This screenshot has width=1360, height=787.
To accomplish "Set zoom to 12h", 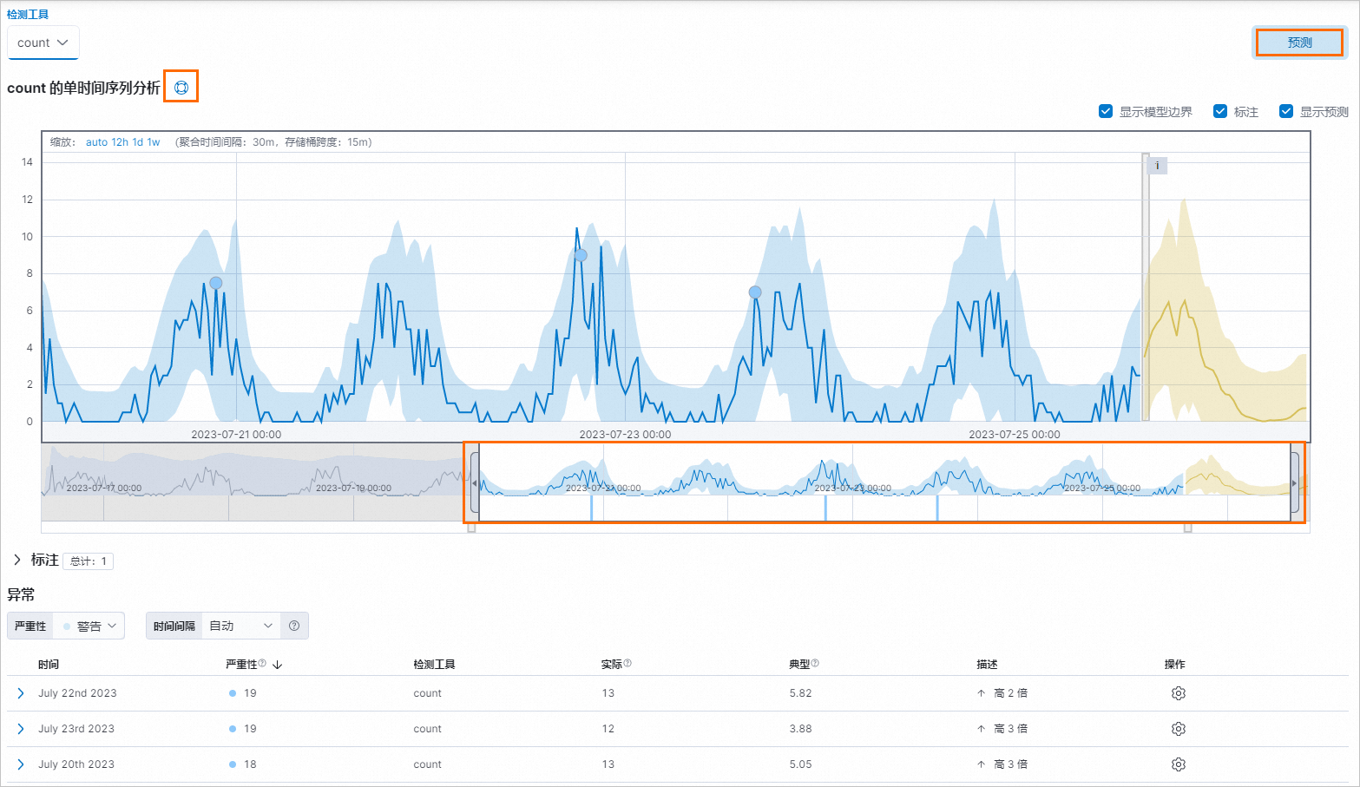I will click(x=120, y=142).
